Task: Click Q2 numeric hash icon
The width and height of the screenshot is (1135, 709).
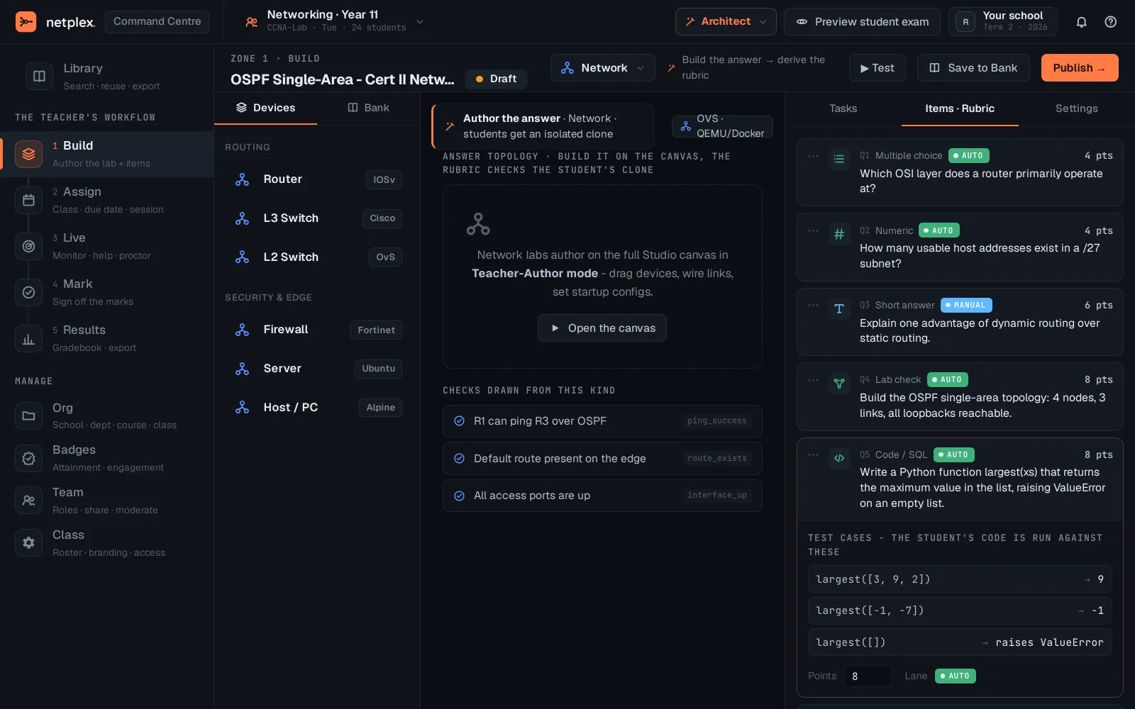Action: 839,234
